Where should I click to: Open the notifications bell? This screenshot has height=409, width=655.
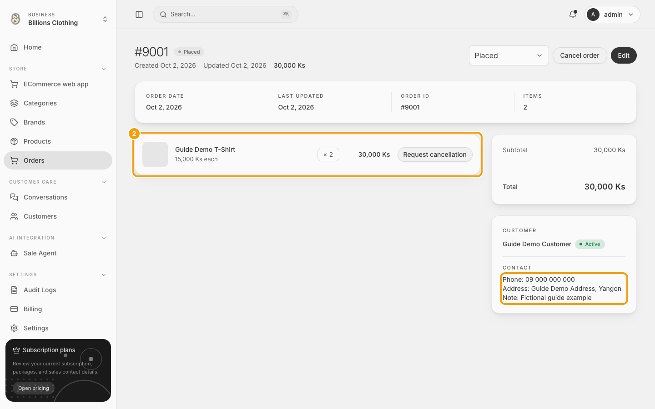tap(573, 15)
